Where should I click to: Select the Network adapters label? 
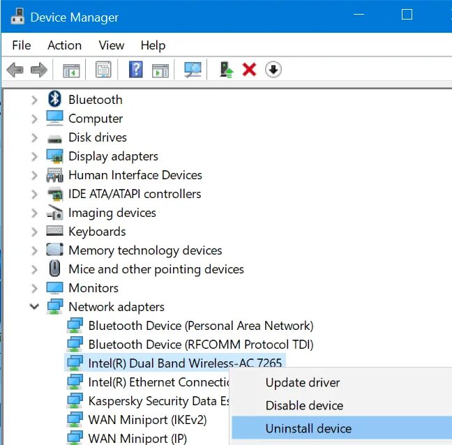click(x=116, y=307)
